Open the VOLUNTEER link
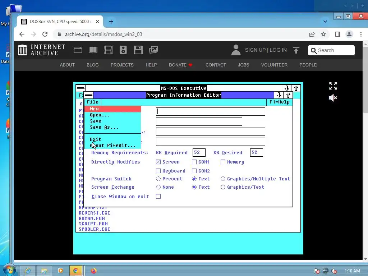This screenshot has height=276, width=368. (274, 65)
